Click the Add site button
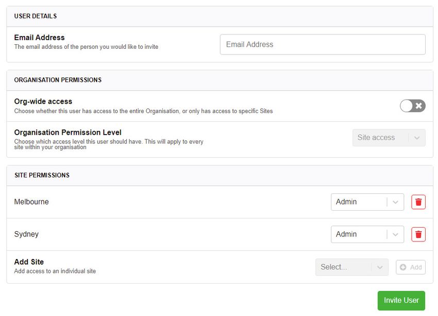 pyautogui.click(x=410, y=267)
